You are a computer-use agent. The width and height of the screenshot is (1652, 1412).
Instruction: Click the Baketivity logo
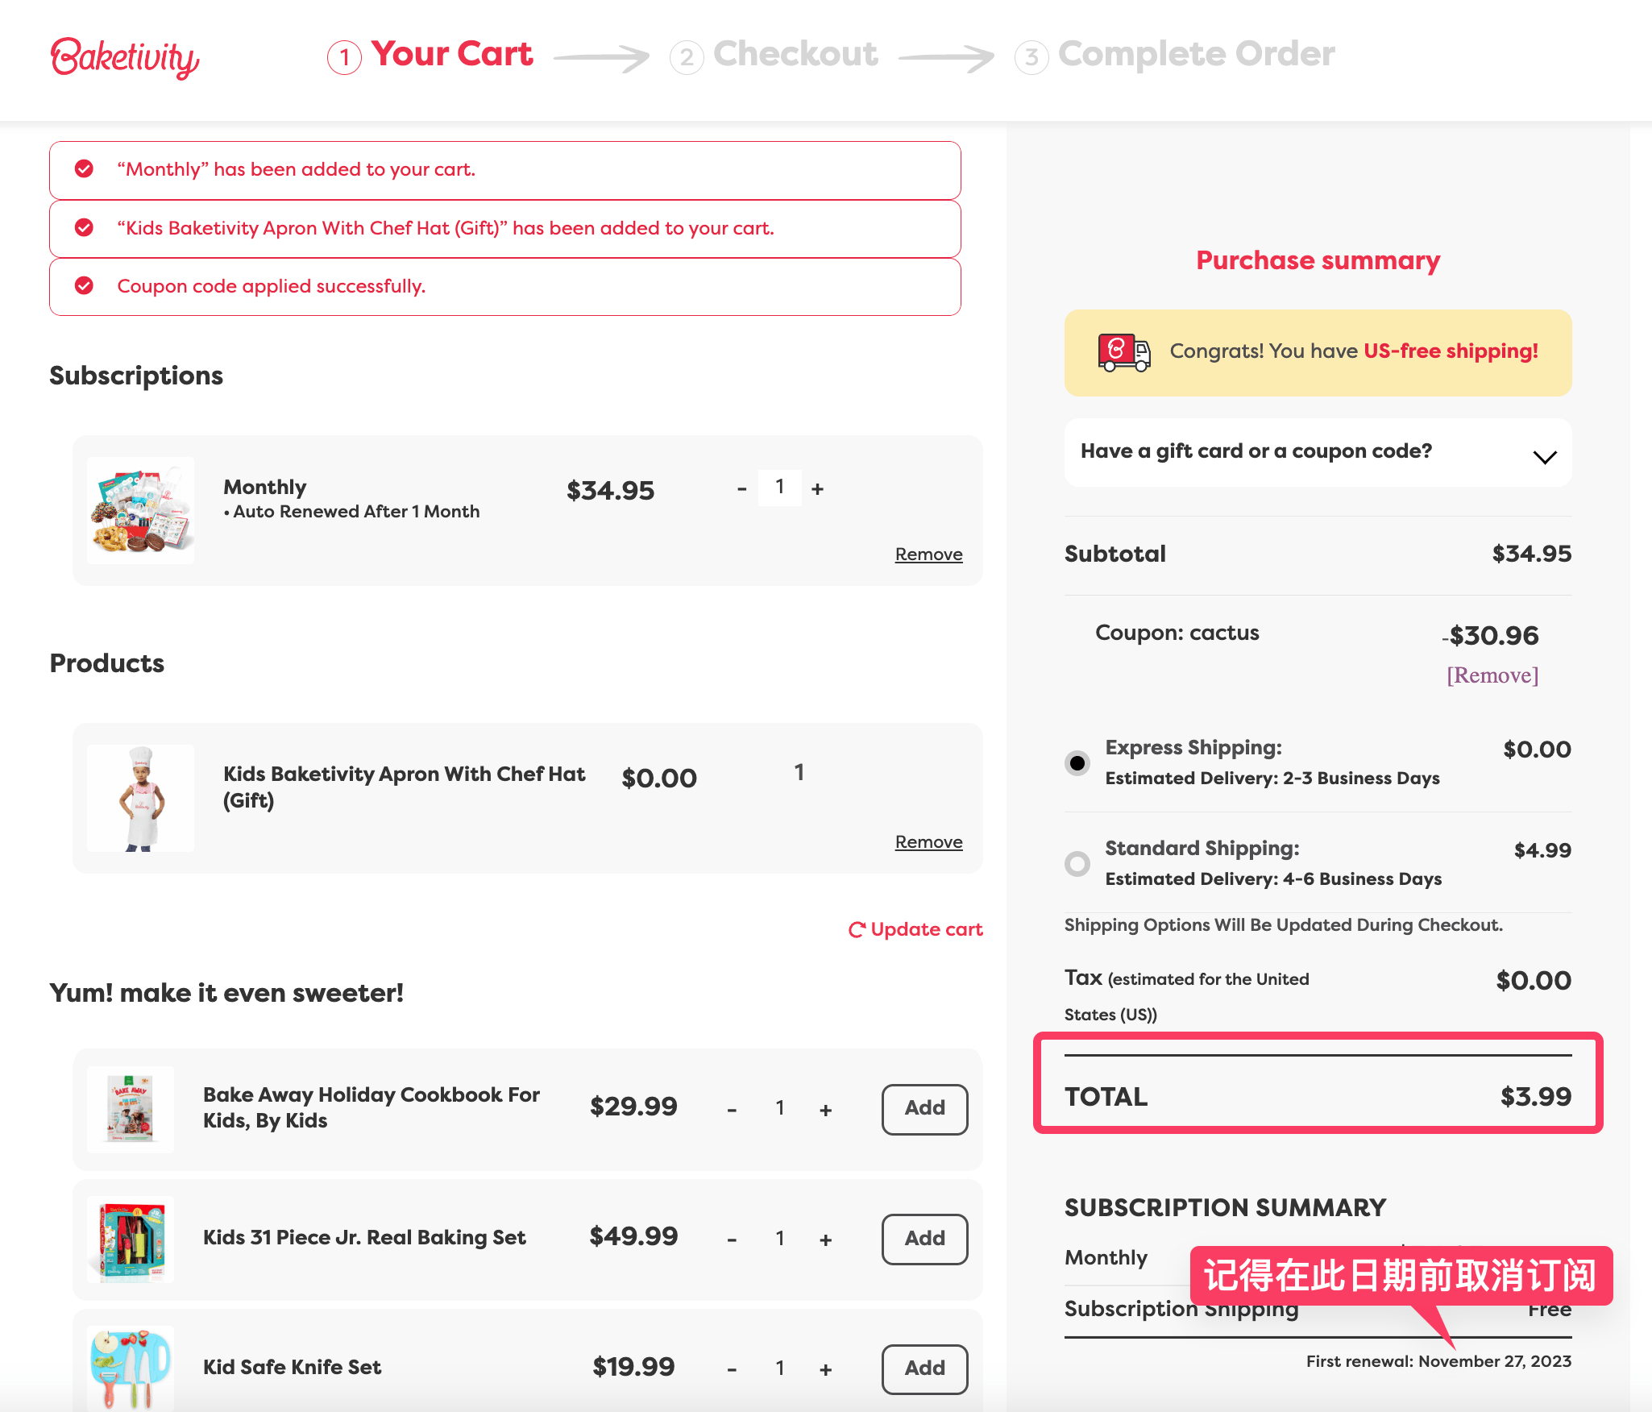tap(125, 57)
